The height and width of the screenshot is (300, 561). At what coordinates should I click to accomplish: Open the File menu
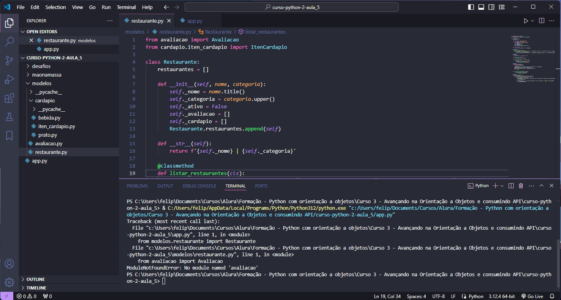[21, 7]
